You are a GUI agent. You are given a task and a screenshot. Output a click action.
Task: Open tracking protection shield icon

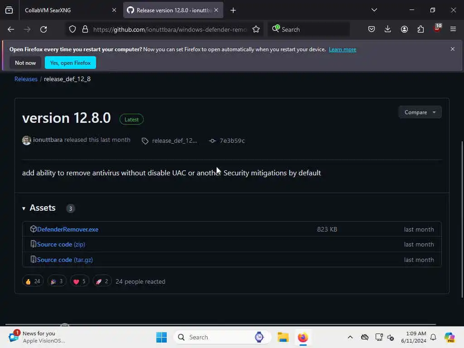(72, 29)
